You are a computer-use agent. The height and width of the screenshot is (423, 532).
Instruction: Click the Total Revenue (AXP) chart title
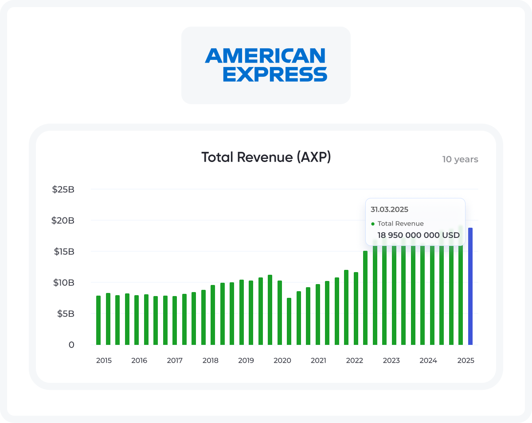pyautogui.click(x=266, y=157)
